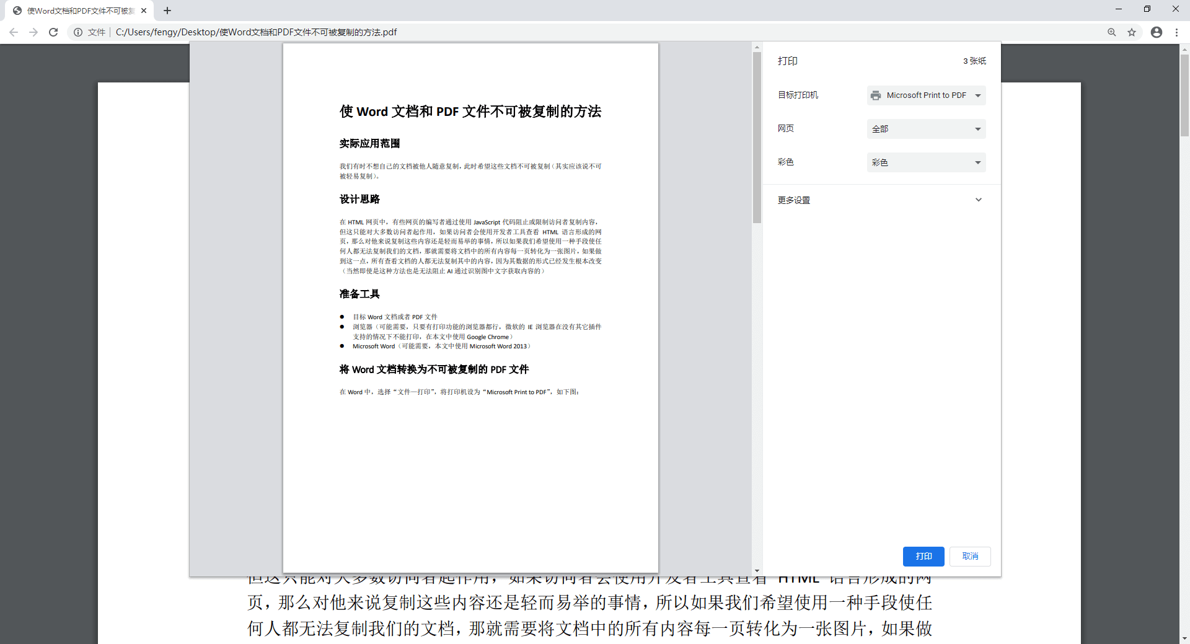Open a new tab with plus button
This screenshot has height=644, width=1190.
[167, 11]
